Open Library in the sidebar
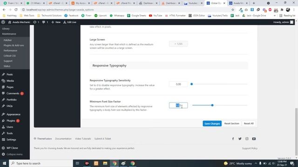Screen dimensions: 298x167 click(x=6, y=29)
